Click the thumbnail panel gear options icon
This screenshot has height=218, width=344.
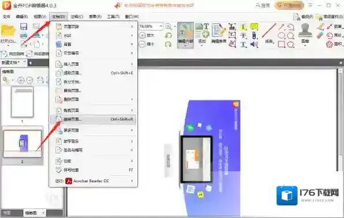[x=5, y=80]
